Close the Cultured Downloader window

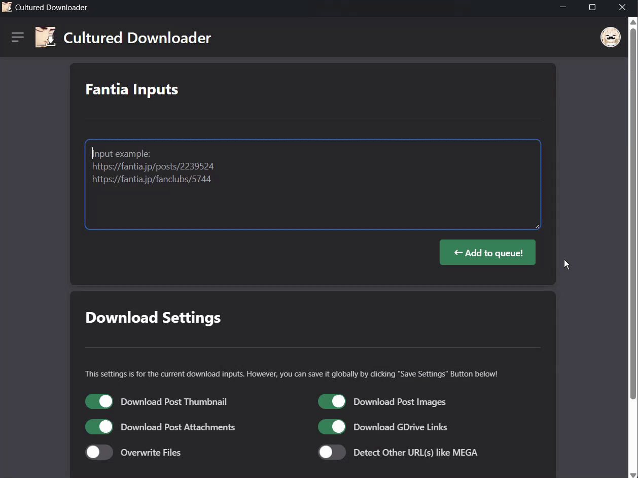click(622, 7)
